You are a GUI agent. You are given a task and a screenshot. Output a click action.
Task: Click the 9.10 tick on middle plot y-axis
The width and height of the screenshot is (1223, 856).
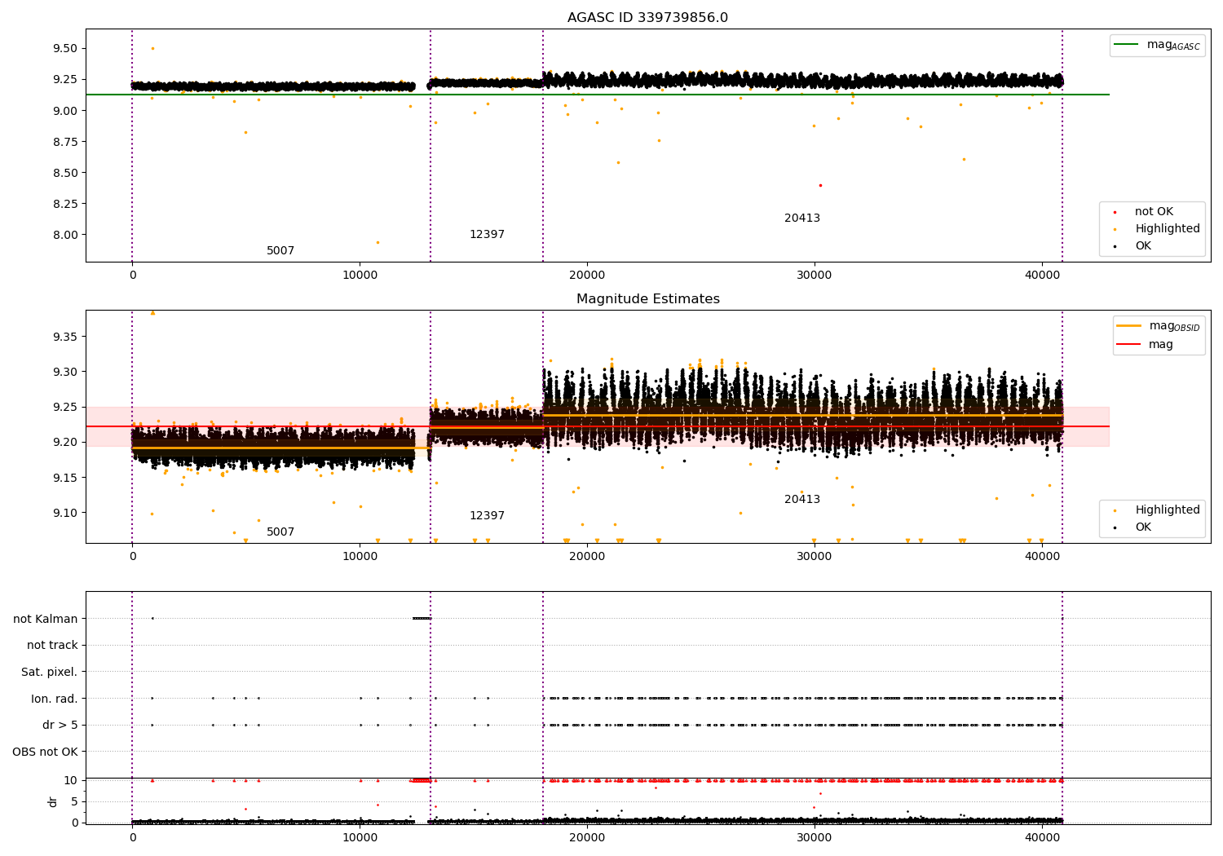(64, 513)
